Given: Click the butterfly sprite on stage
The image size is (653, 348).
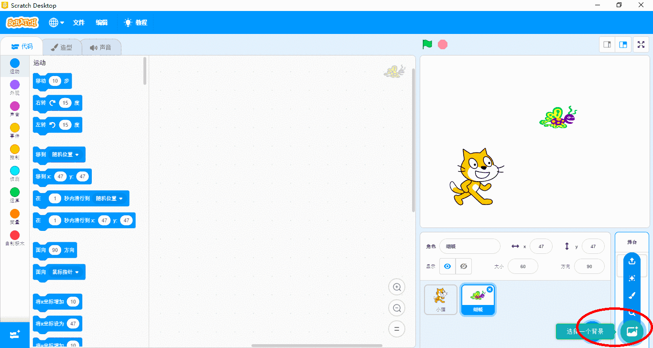Looking at the screenshot, I should pos(558,117).
